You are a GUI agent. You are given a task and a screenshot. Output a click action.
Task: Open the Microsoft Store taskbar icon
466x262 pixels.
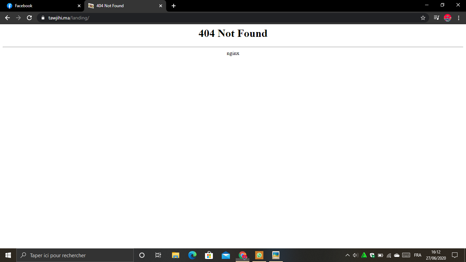pyautogui.click(x=209, y=255)
